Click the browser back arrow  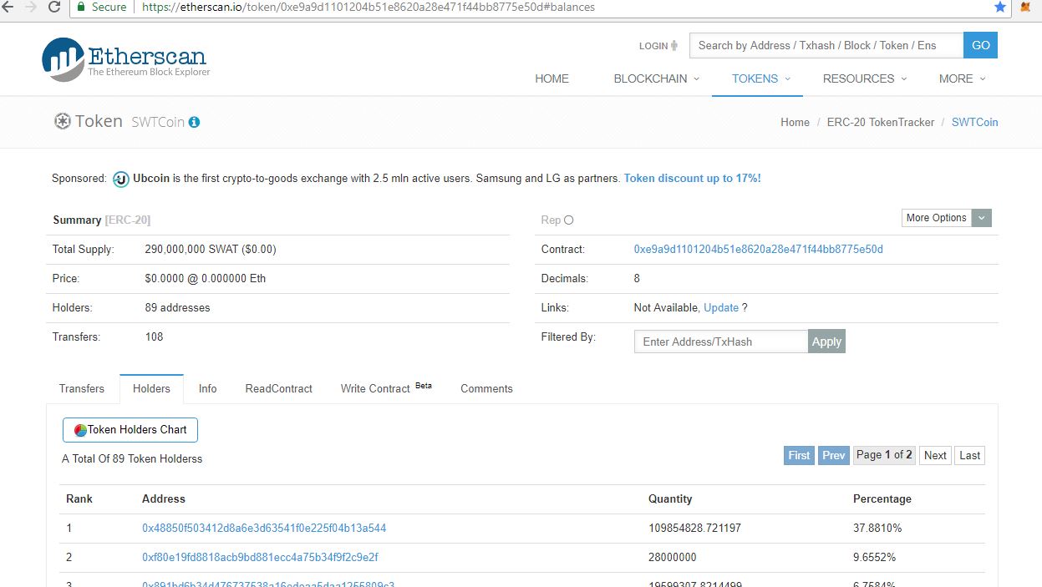tap(8, 7)
